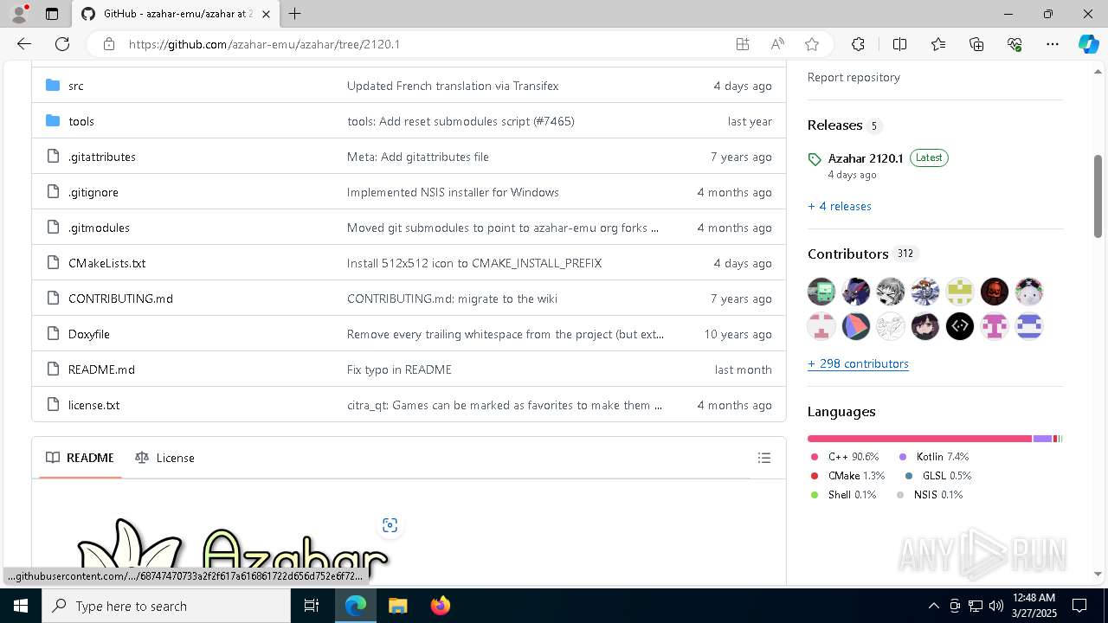Open the first contributor avatar
1108x623 pixels.
[821, 292]
